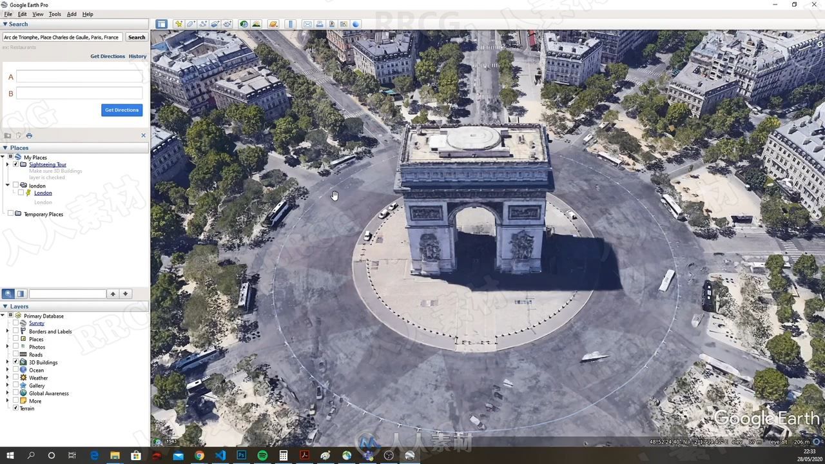Toggle the sunlight across landscape icon
The image size is (825, 464).
coord(256,24)
